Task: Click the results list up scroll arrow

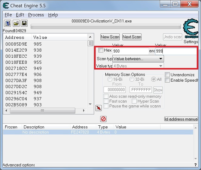Action: (x=90, y=37)
